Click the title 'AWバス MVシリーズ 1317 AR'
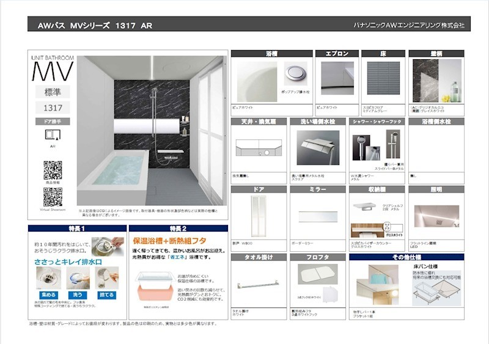The width and height of the screenshot is (489, 344). point(95,26)
